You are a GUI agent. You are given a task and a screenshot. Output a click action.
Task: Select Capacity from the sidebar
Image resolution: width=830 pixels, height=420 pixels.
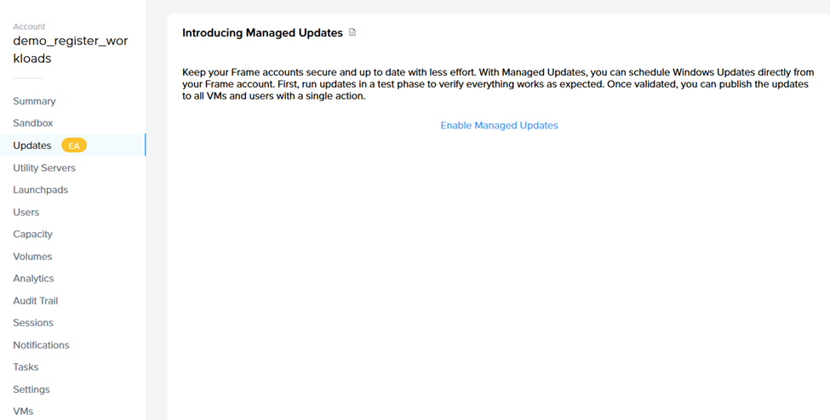pos(32,235)
